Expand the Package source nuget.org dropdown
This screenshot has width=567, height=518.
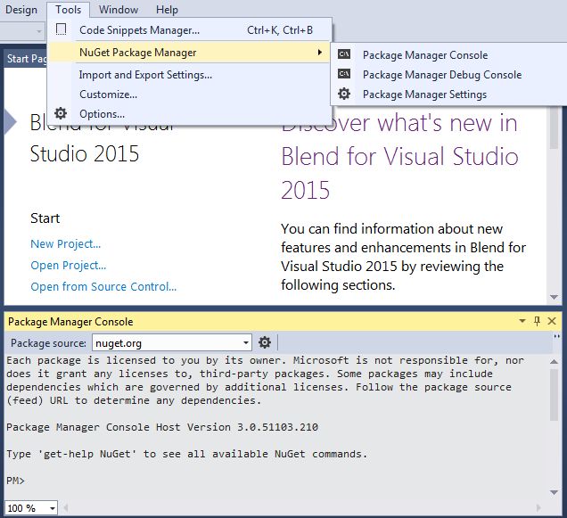[246, 342]
